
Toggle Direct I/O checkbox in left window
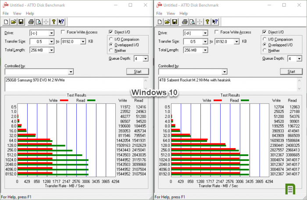click(x=111, y=32)
